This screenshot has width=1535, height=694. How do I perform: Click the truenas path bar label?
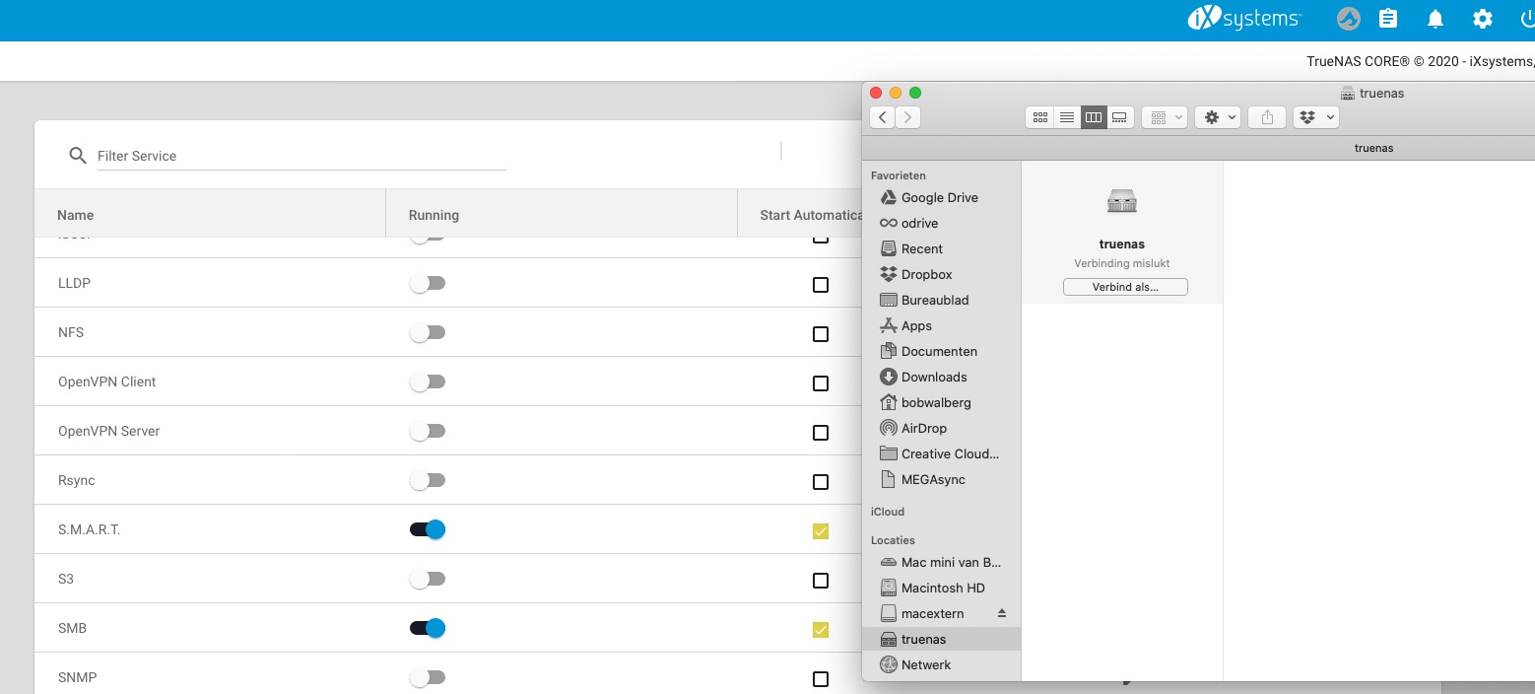(x=1373, y=148)
